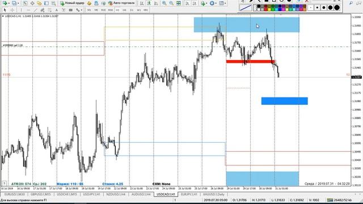Screen dimensions: 363x204
Task: Select the text label tool
Action: point(64,10)
